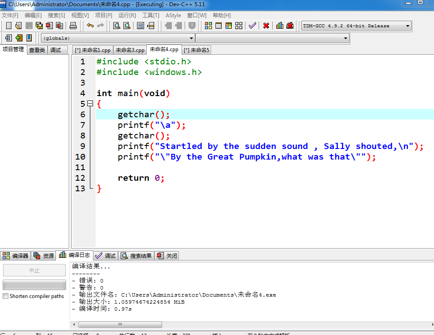Screen dimensions: 434x335
Task: Open the 项目[P] menu
Action: point(104,15)
